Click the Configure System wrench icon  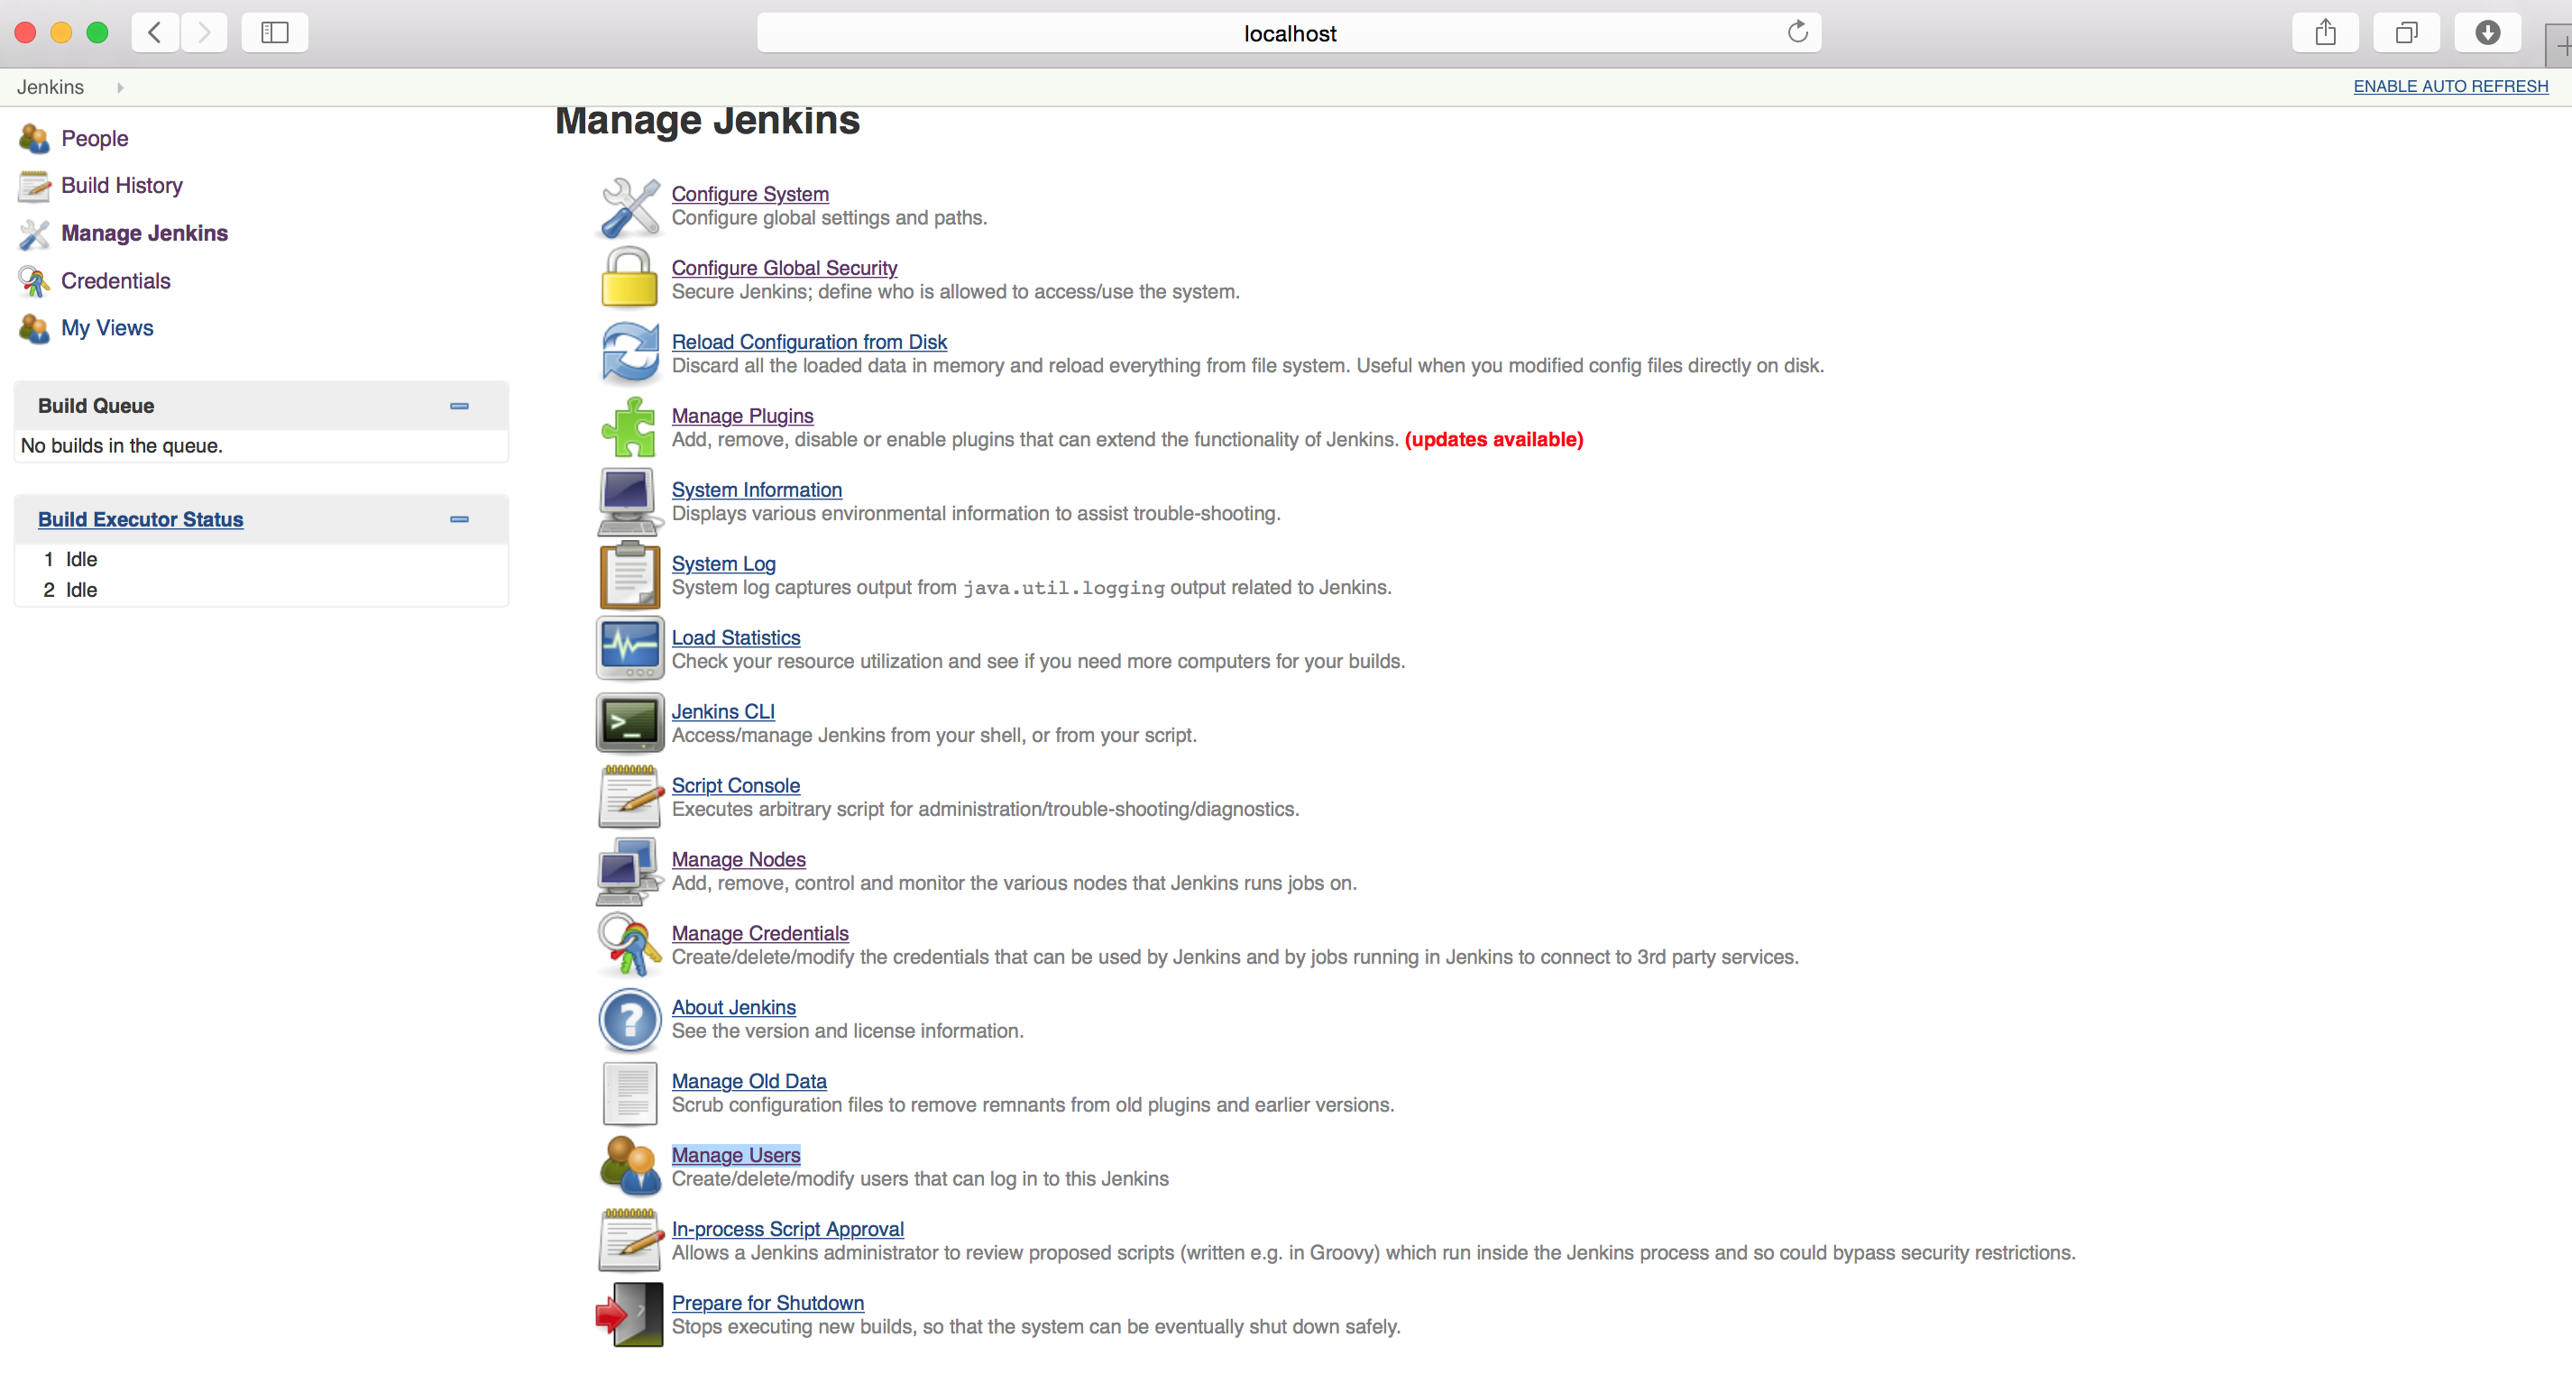click(x=630, y=206)
